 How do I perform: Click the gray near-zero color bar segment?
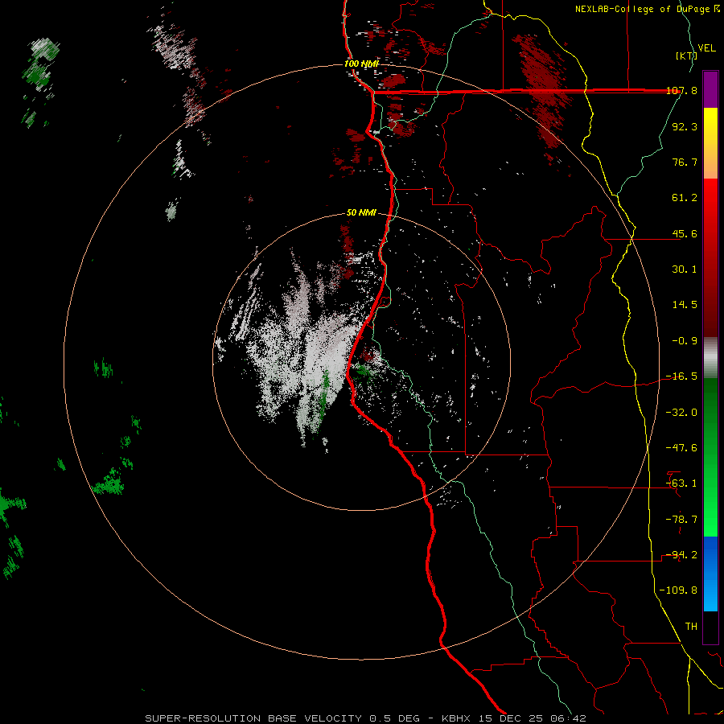[x=710, y=358]
